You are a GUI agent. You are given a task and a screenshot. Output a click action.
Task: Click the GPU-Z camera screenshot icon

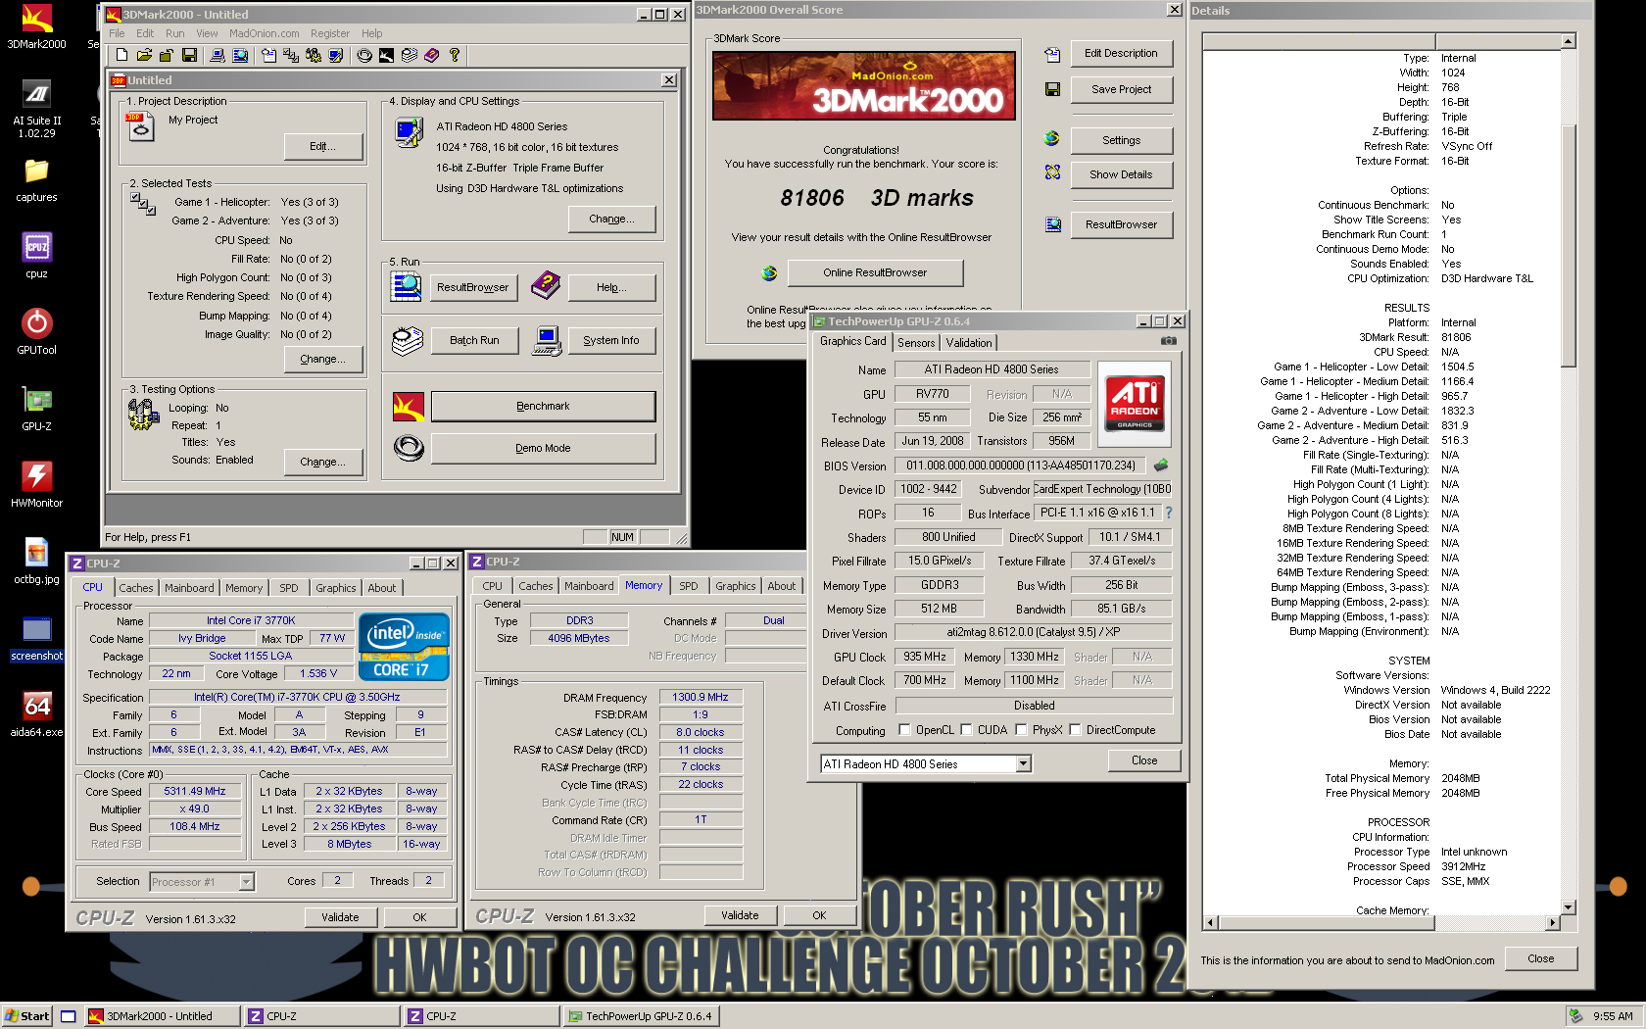tap(1169, 341)
